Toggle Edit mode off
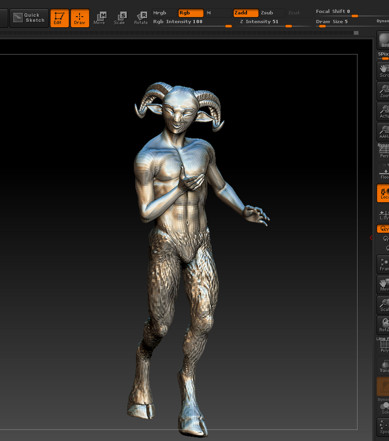Image resolution: width=389 pixels, height=441 pixels. 60,18
